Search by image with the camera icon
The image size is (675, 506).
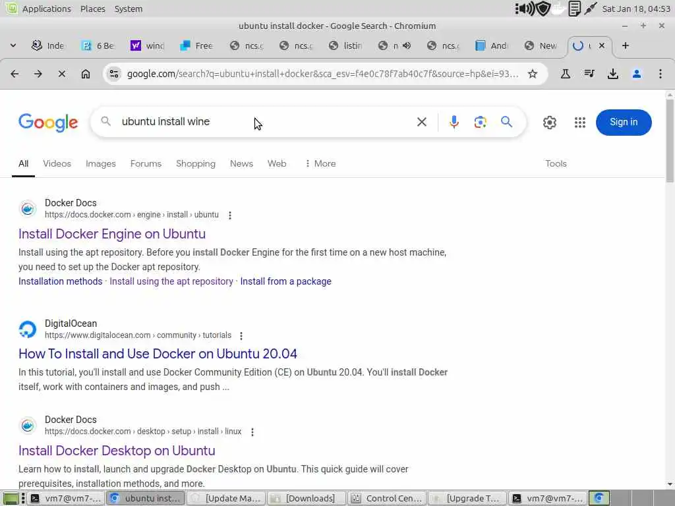481,122
